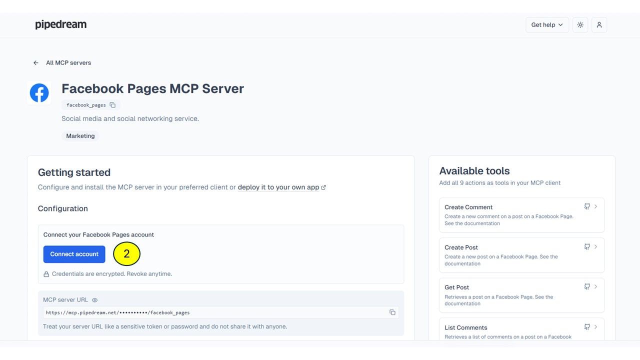Click the Facebook Pages MCP Server heading
Screen dimensions: 640x360
(152, 88)
